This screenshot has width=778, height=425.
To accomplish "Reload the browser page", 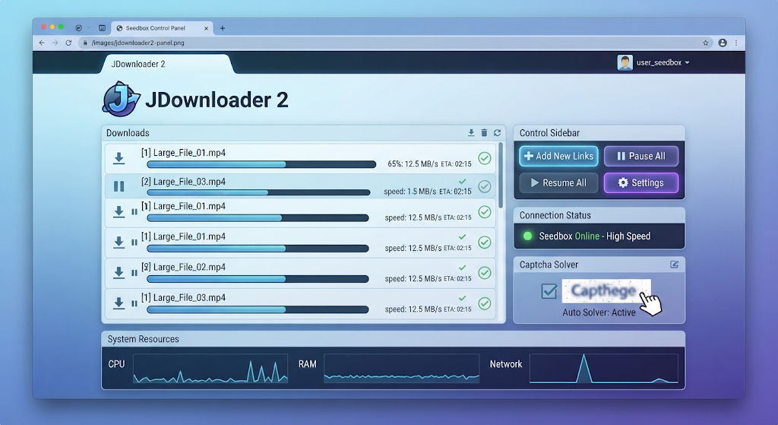I will point(68,43).
